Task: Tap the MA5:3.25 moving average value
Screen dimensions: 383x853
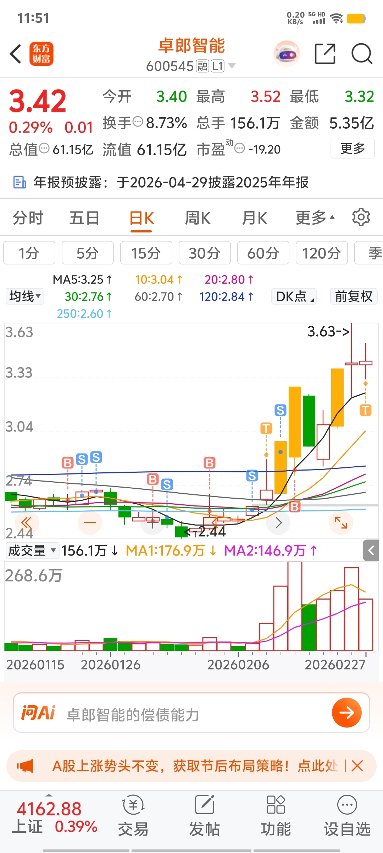Action: (x=82, y=279)
